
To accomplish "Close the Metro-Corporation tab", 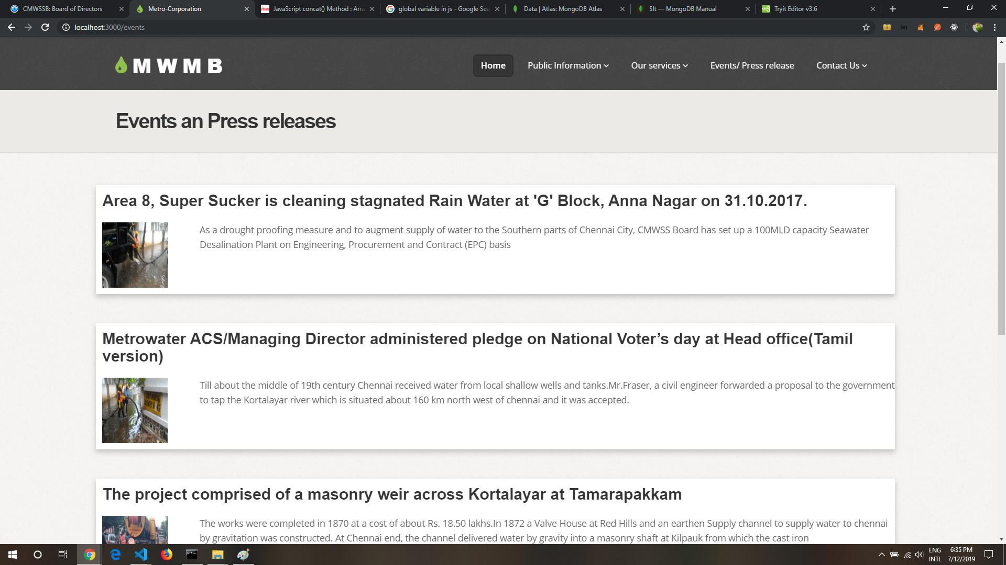I will 247,9.
